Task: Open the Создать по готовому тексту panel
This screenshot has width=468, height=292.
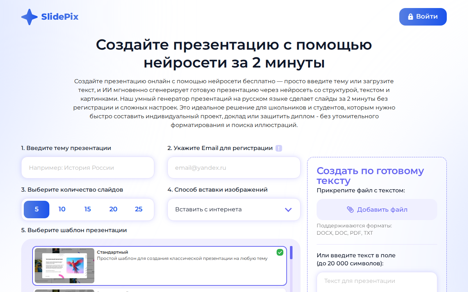Action: (370, 176)
